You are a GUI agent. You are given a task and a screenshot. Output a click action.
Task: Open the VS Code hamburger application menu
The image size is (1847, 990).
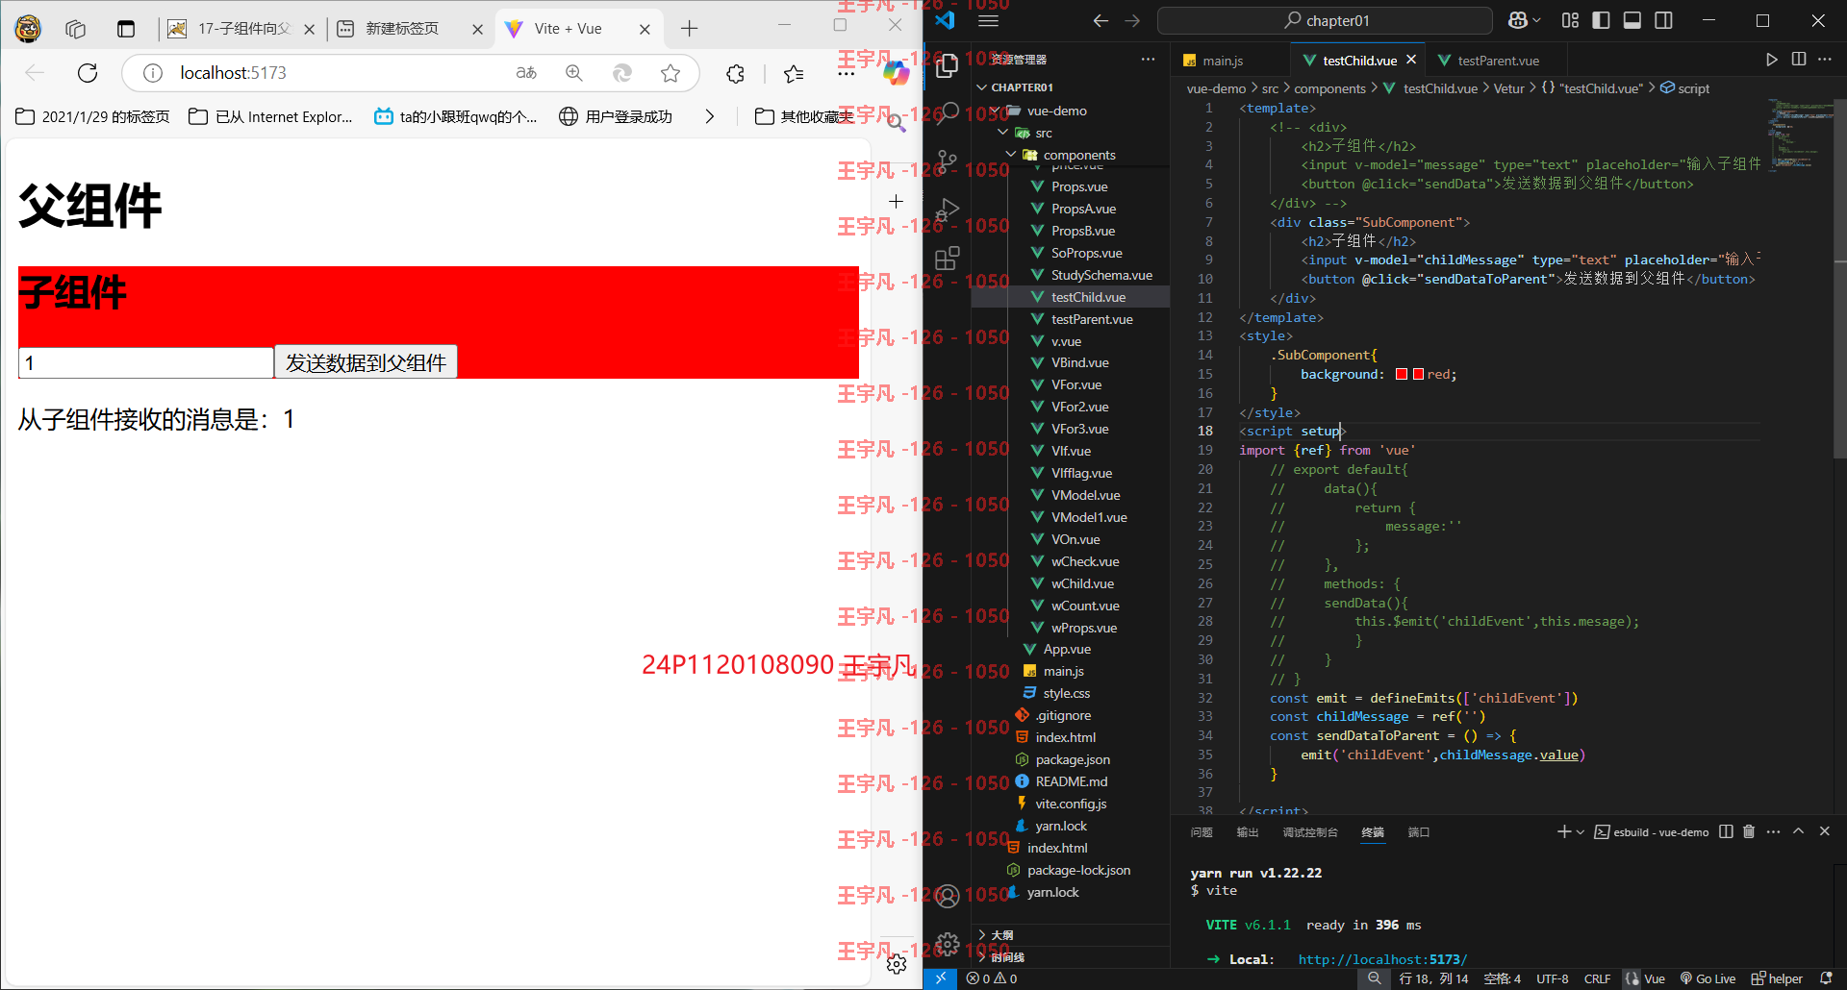tap(988, 20)
